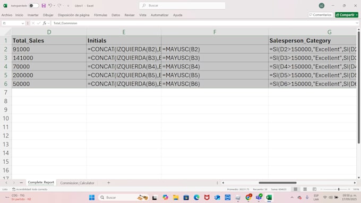Switch to Page Break Preview icon
The image size is (361, 203).
pos(314,189)
